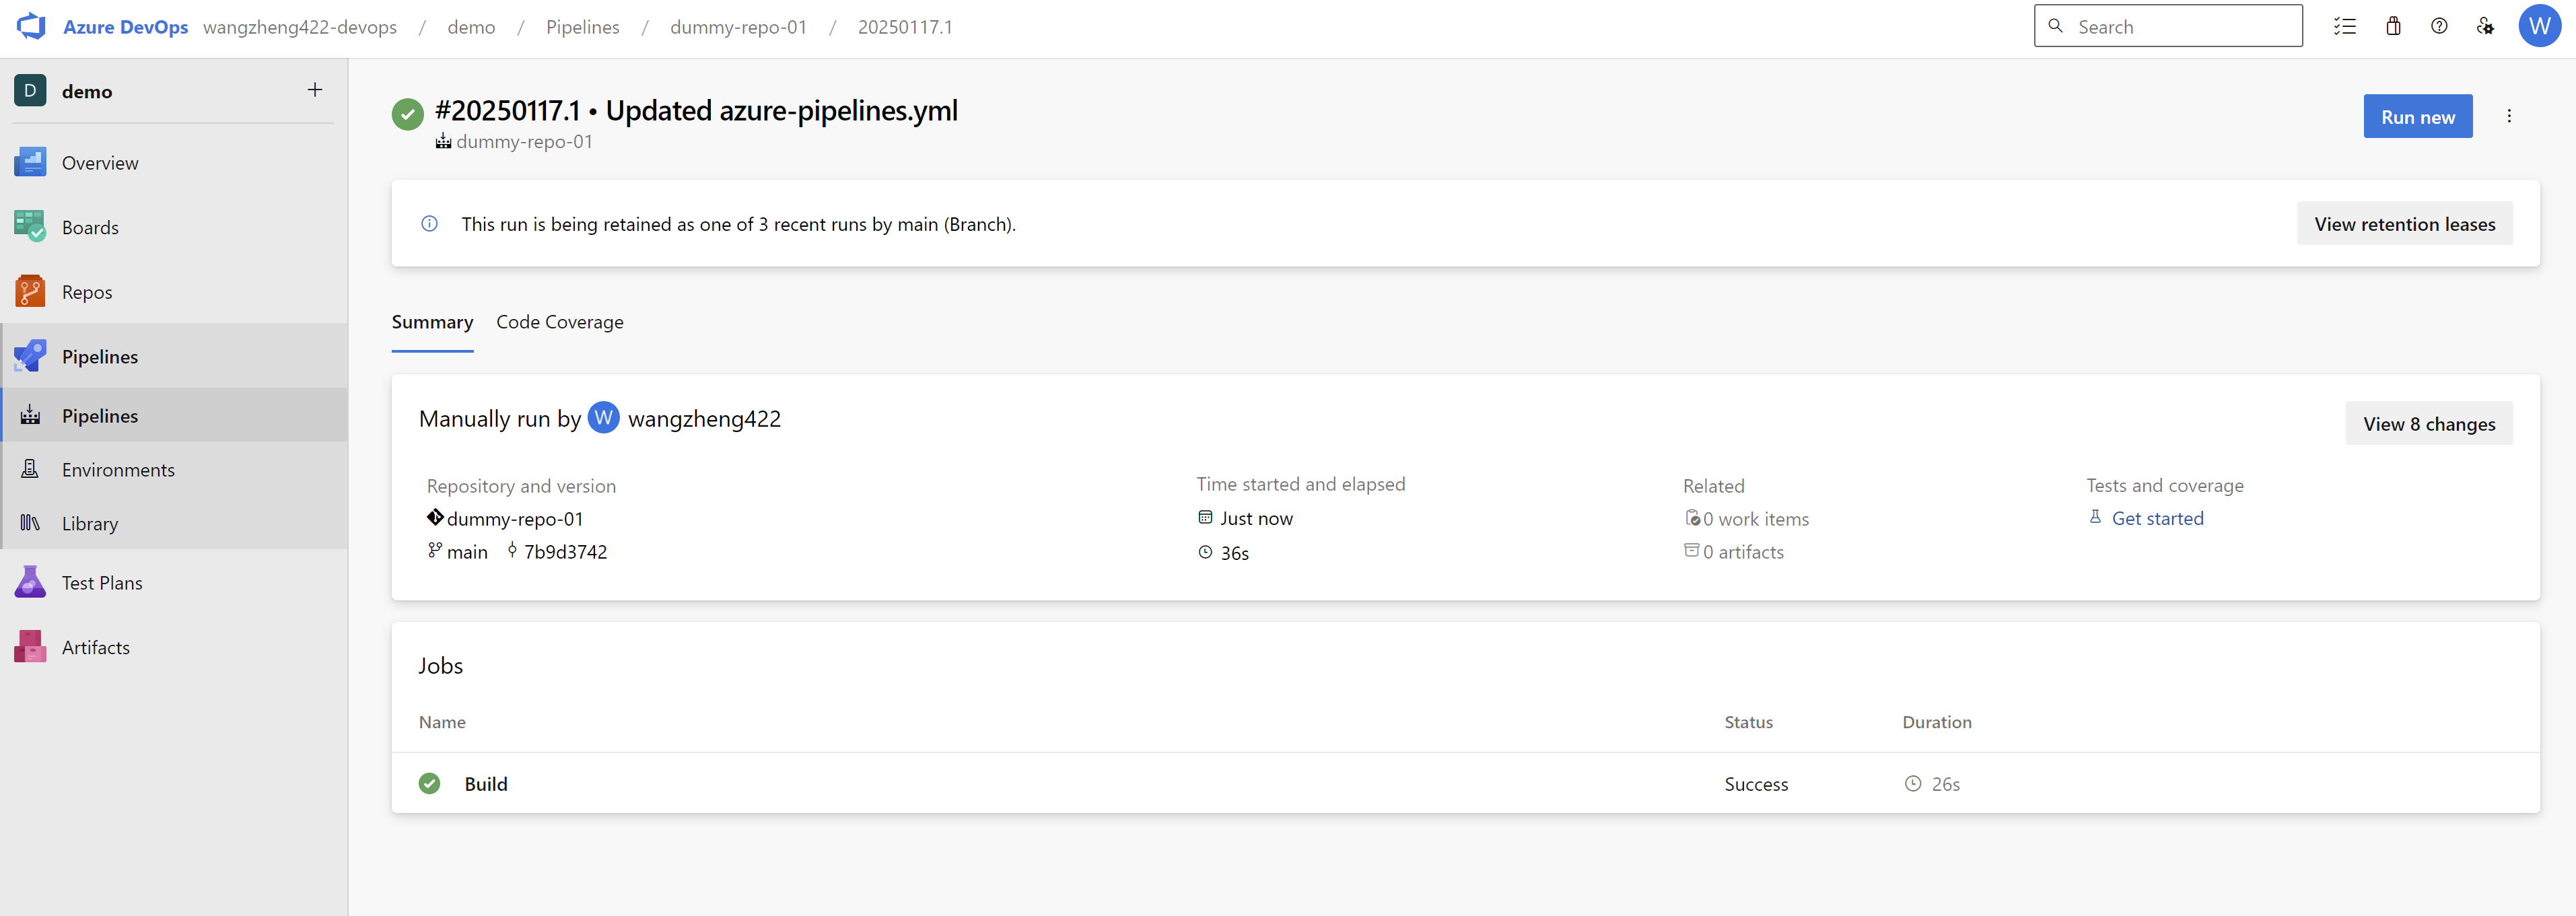Open Boards from the sidebar
Viewport: 2576px width, 916px height.
tap(90, 227)
